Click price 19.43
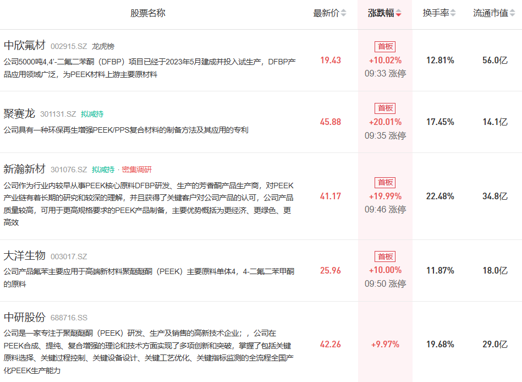The image size is (522, 382). coord(331,61)
